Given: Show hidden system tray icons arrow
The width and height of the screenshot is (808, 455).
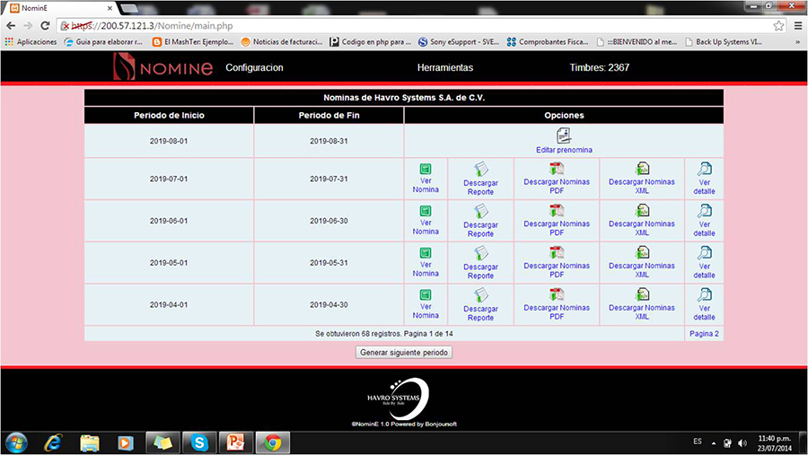Looking at the screenshot, I should tap(714, 442).
